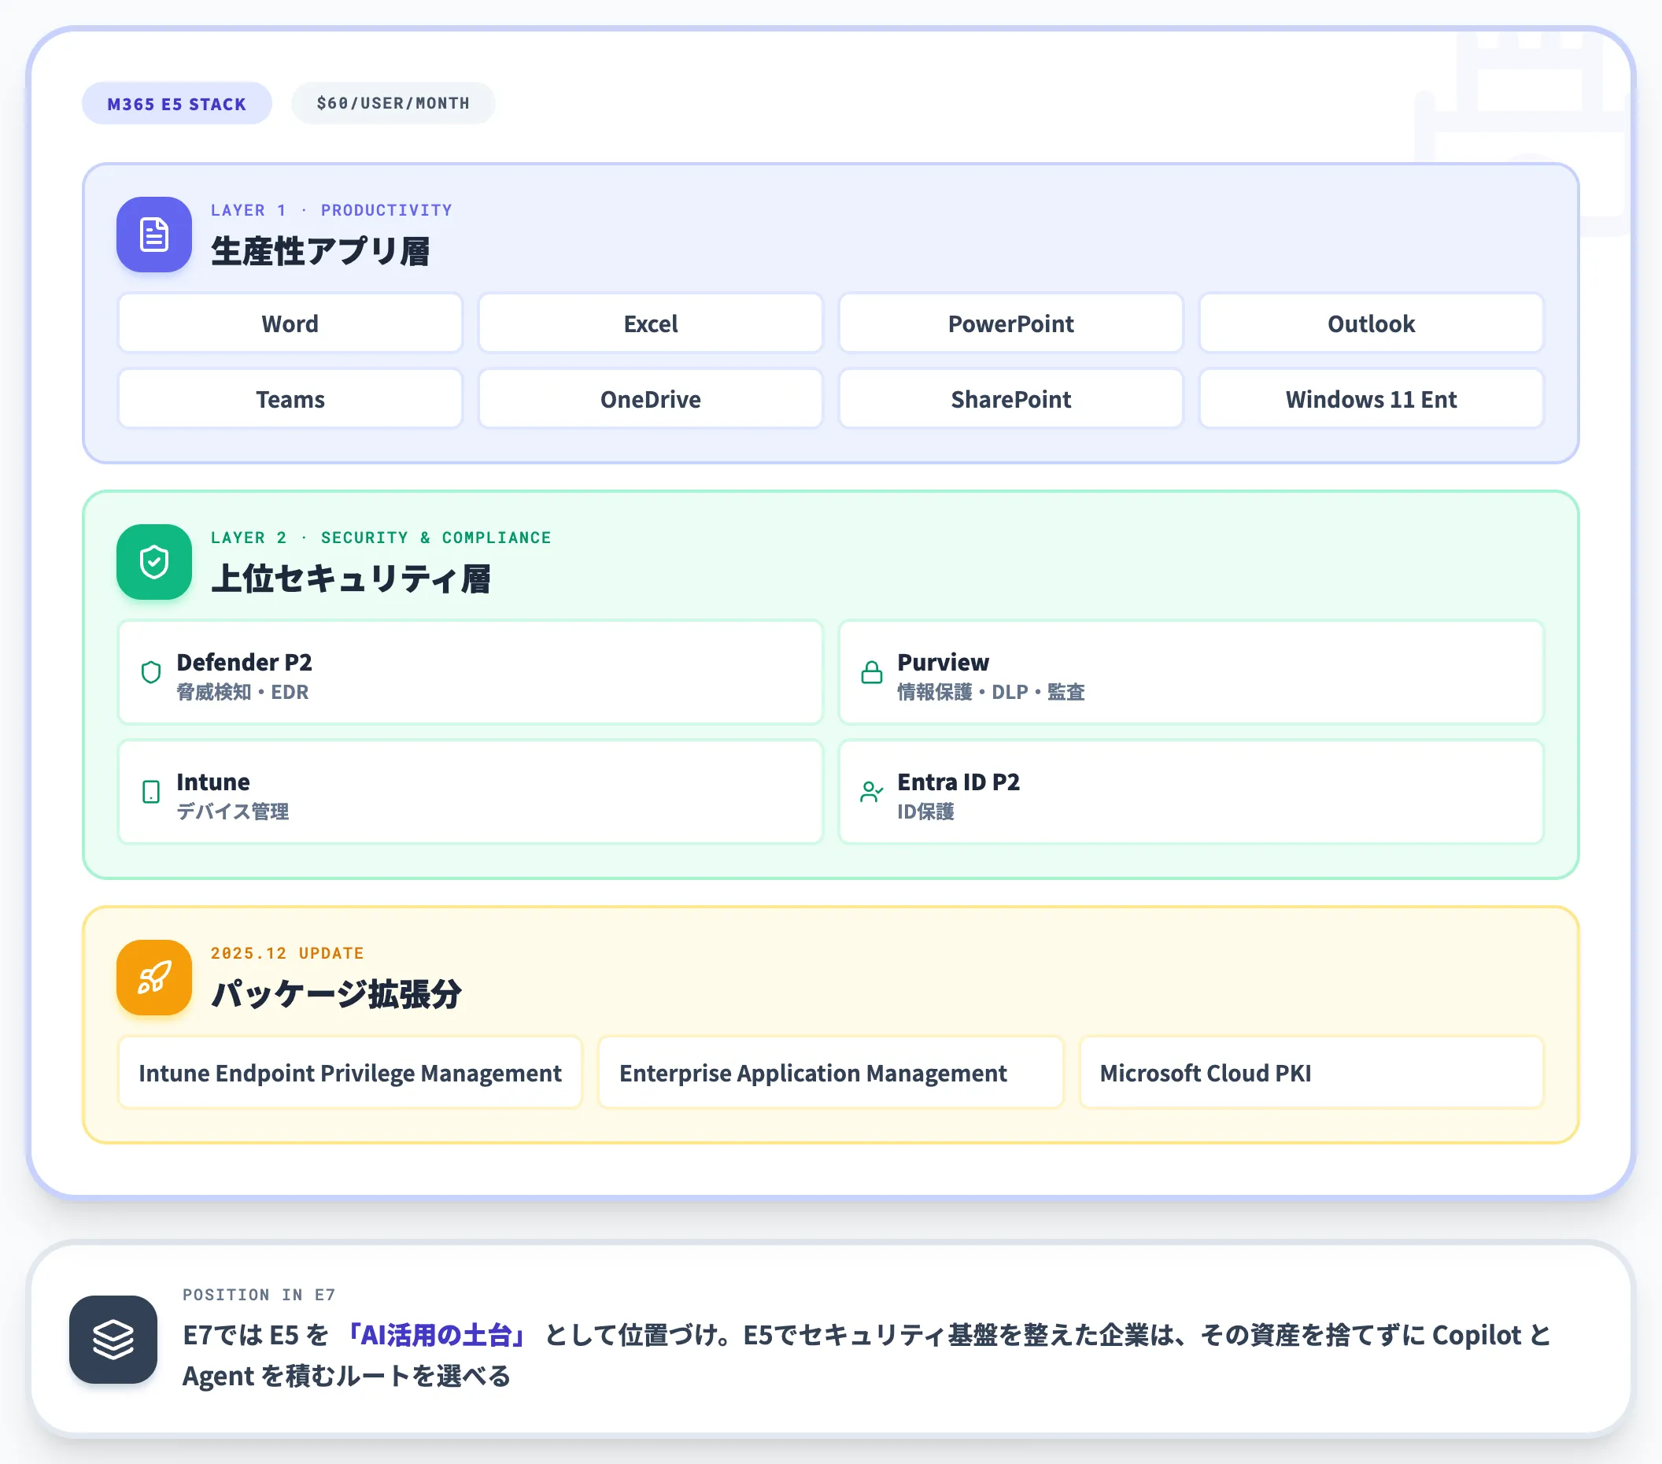Click the green shield-check icon for Layer 2
Viewport: 1662px width, 1464px height.
pos(153,562)
